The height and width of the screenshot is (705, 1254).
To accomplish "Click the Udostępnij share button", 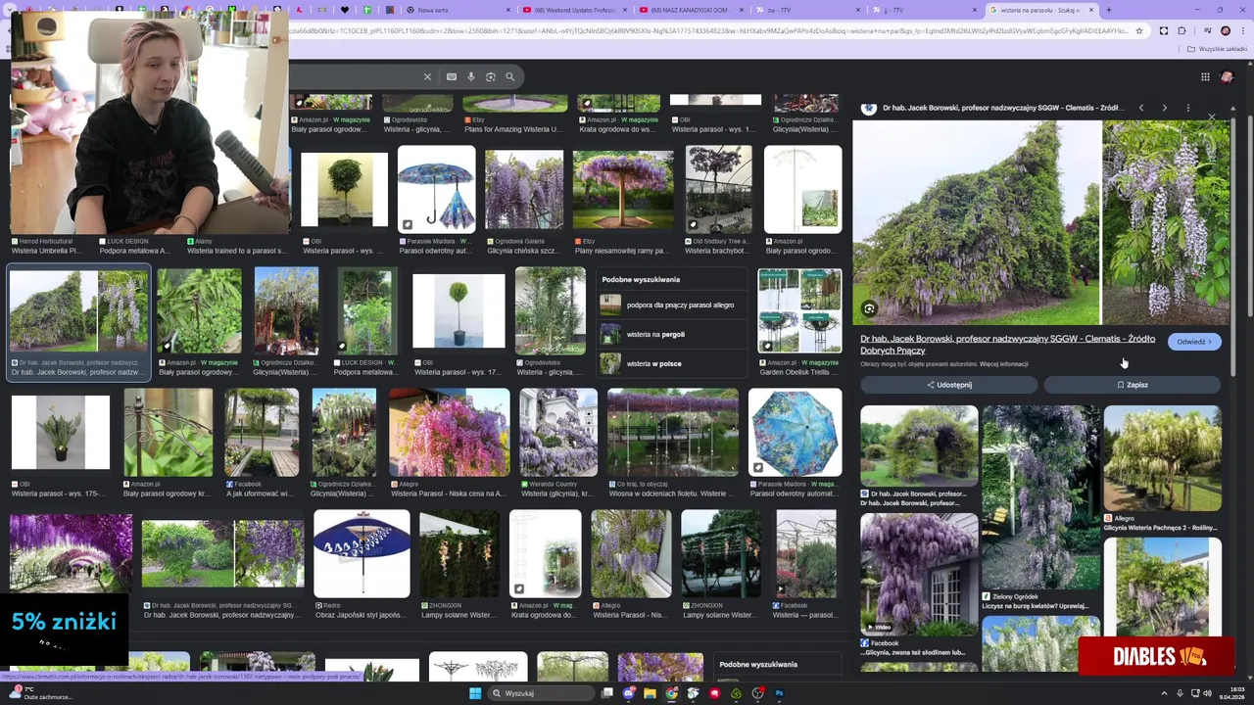I will [x=948, y=385].
